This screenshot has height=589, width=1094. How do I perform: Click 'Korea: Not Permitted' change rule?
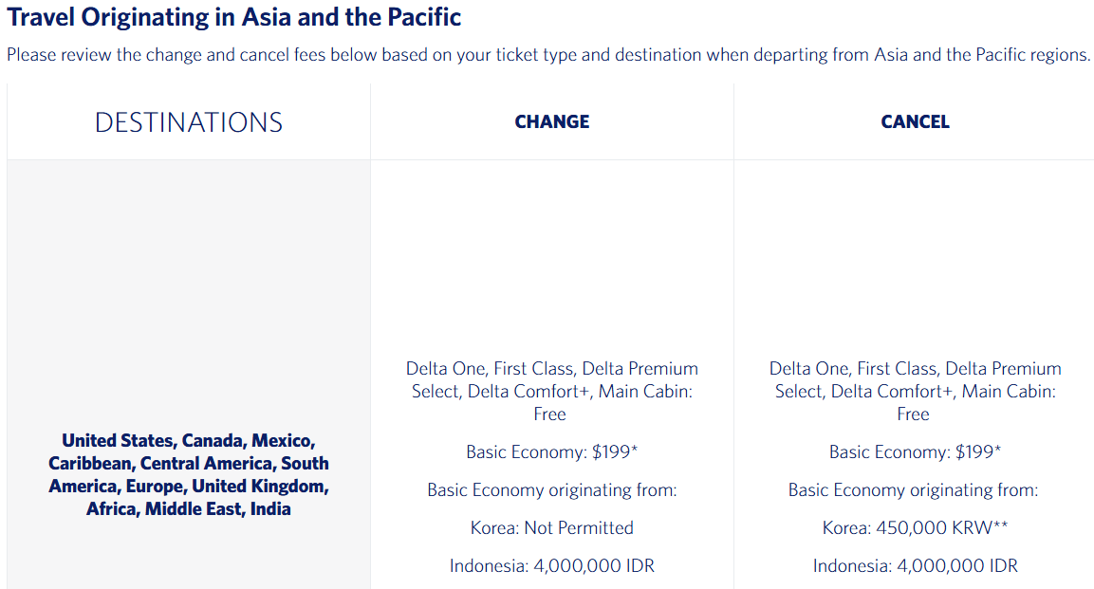click(551, 528)
